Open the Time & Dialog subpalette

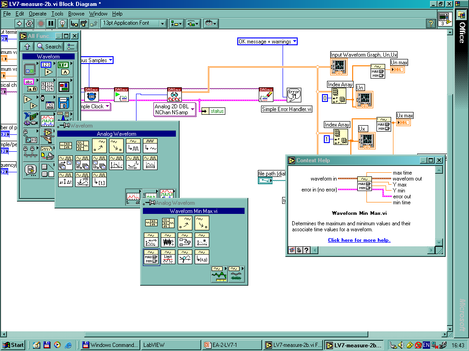(48, 103)
